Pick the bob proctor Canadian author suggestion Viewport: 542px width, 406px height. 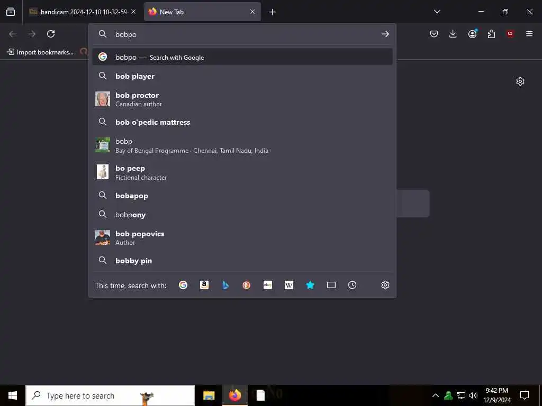pyautogui.click(x=242, y=99)
